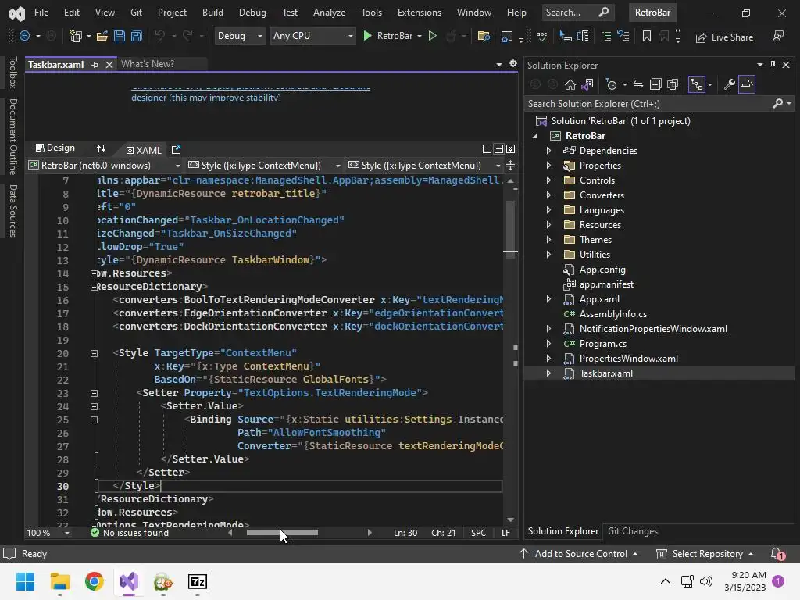
Task: Open Google Chrome from the taskbar
Action: coord(95,581)
